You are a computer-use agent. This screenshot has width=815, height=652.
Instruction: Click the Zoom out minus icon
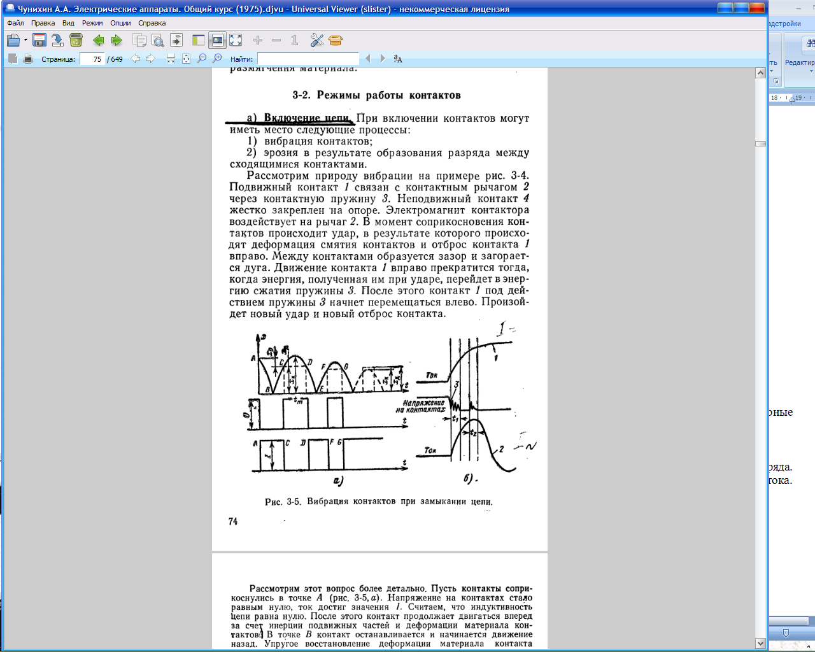pos(276,40)
